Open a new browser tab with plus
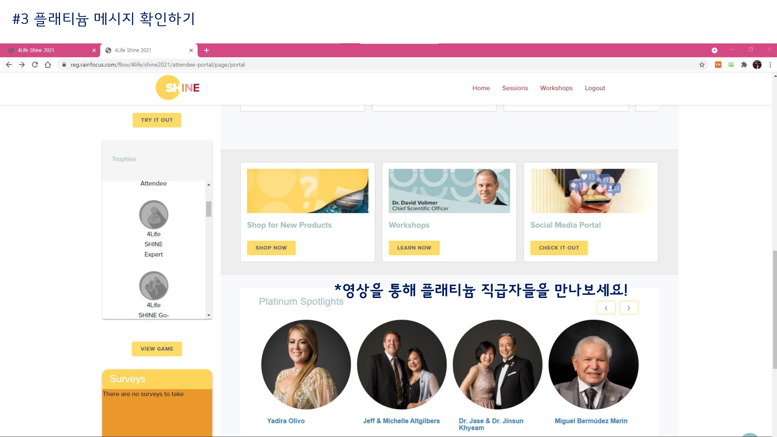Screen dimensions: 777x437 (x=206, y=50)
